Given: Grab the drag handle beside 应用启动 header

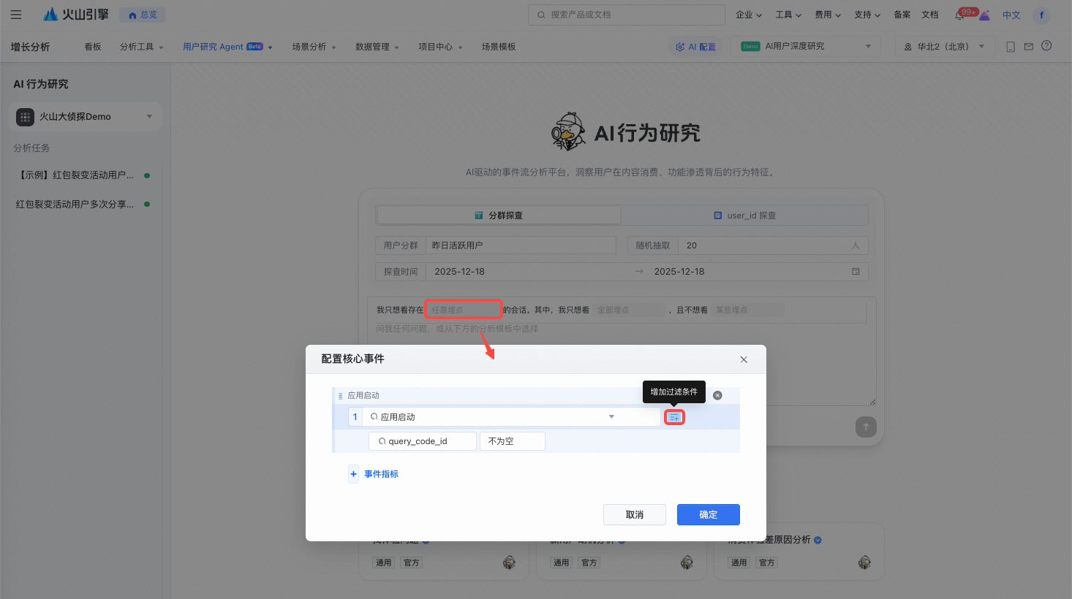Looking at the screenshot, I should (x=340, y=396).
